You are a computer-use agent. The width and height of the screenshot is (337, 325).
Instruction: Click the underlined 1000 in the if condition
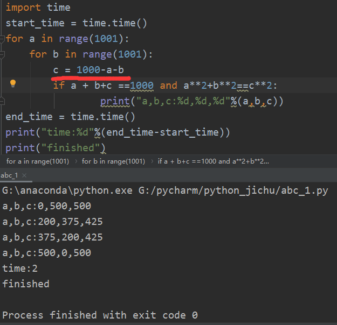(142, 86)
